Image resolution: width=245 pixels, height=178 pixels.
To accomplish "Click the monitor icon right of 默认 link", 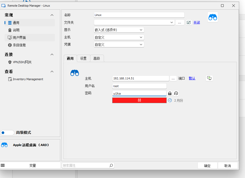I will click(209, 78).
